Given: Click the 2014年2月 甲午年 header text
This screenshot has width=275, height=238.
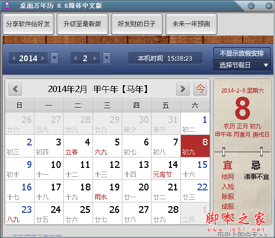Looking at the screenshot, I should click(x=98, y=89).
